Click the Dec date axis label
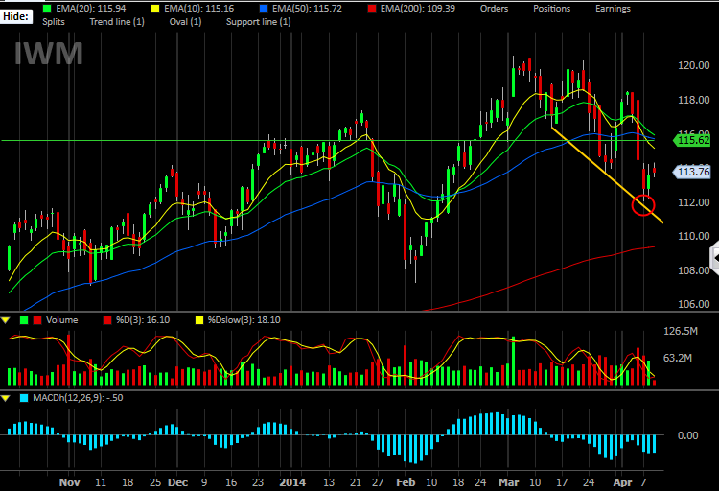719x491 pixels. pyautogui.click(x=178, y=482)
